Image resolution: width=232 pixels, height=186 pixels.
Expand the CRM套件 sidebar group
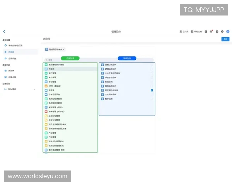(x=34, y=89)
